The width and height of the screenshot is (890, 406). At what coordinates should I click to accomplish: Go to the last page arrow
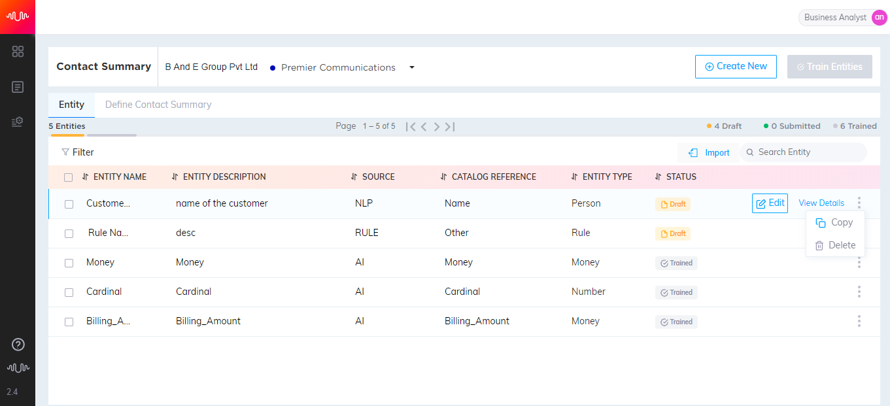[450, 126]
